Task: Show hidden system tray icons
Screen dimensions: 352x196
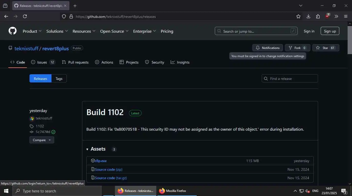Action: coord(295,191)
